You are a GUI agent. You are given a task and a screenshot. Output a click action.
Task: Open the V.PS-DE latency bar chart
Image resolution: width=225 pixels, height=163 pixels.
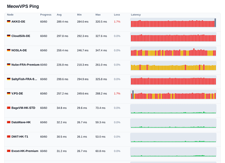tap(173, 95)
